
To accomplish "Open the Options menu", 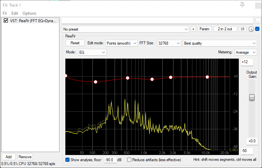I will (x=29, y=13).
